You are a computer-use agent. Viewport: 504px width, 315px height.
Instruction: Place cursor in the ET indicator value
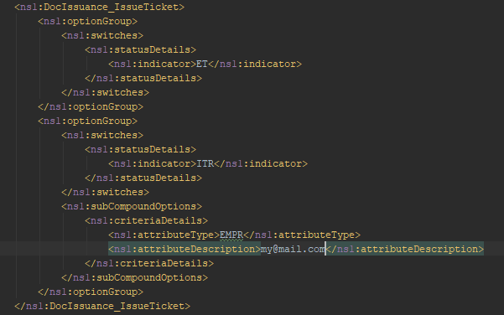pos(202,64)
